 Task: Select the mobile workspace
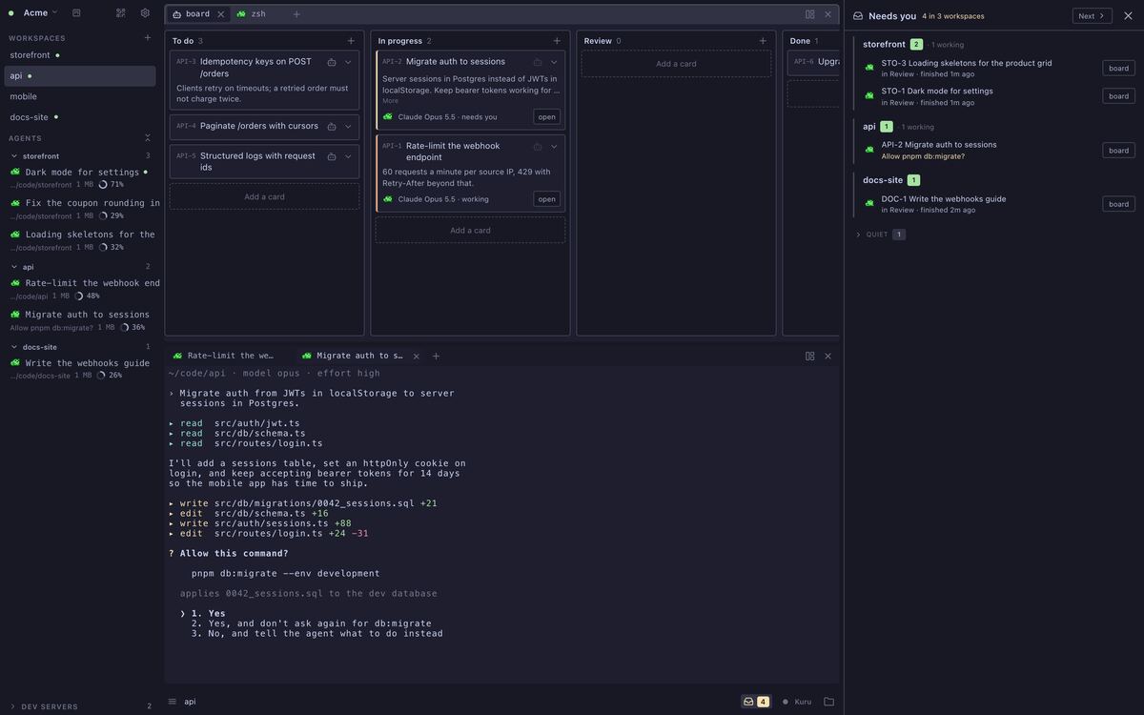pos(80,96)
